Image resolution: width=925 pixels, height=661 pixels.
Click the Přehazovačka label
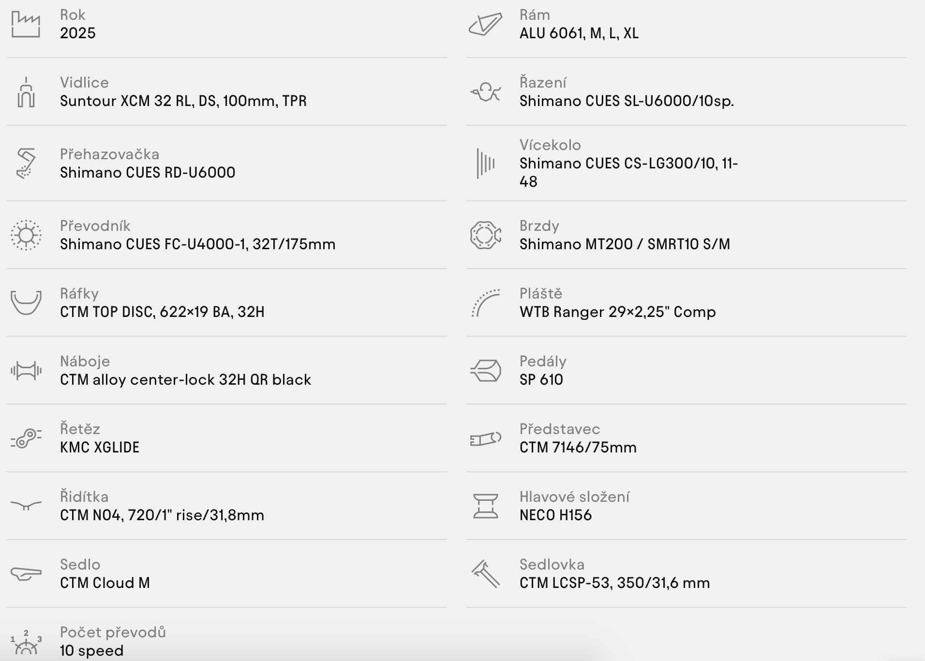110,154
